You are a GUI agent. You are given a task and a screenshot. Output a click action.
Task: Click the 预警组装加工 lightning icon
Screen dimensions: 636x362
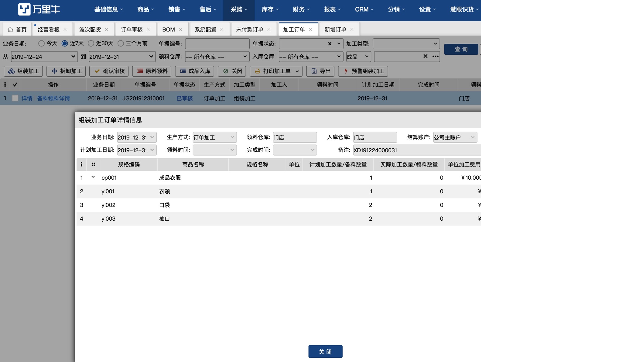pyautogui.click(x=346, y=71)
